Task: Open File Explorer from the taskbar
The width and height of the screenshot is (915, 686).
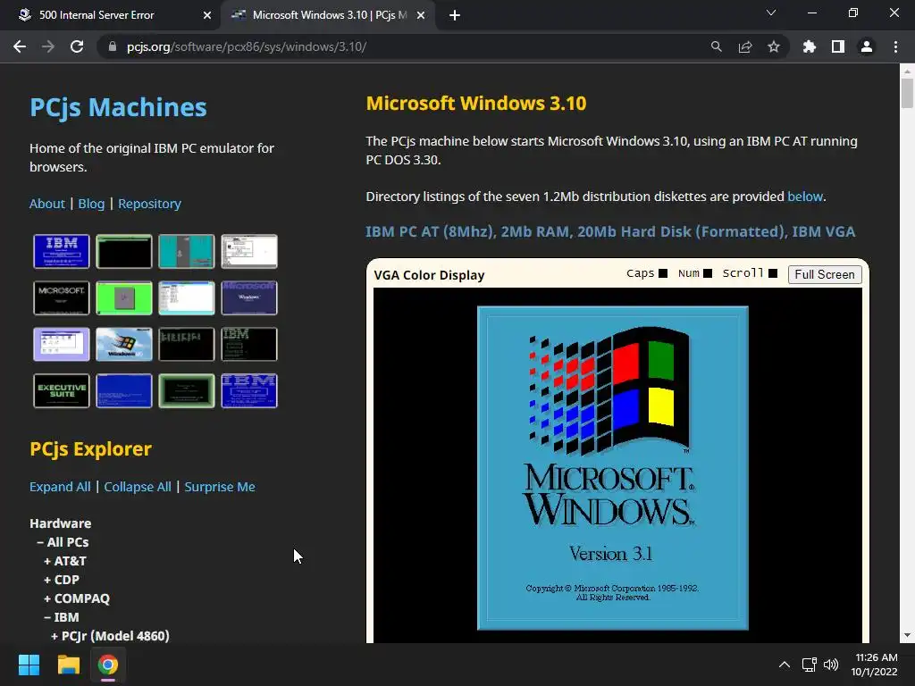Action: tap(68, 665)
